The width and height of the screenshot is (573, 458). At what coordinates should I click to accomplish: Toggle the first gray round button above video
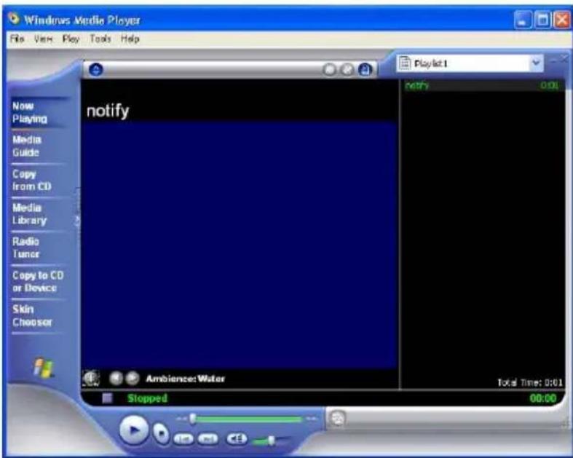click(330, 69)
